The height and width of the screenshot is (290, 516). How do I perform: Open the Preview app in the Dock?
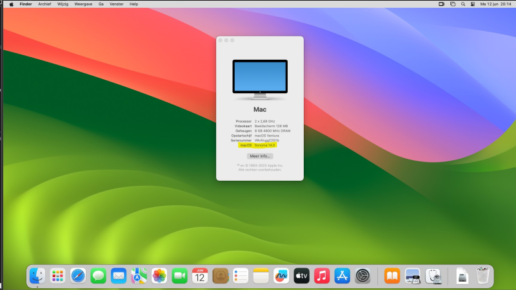click(x=413, y=276)
